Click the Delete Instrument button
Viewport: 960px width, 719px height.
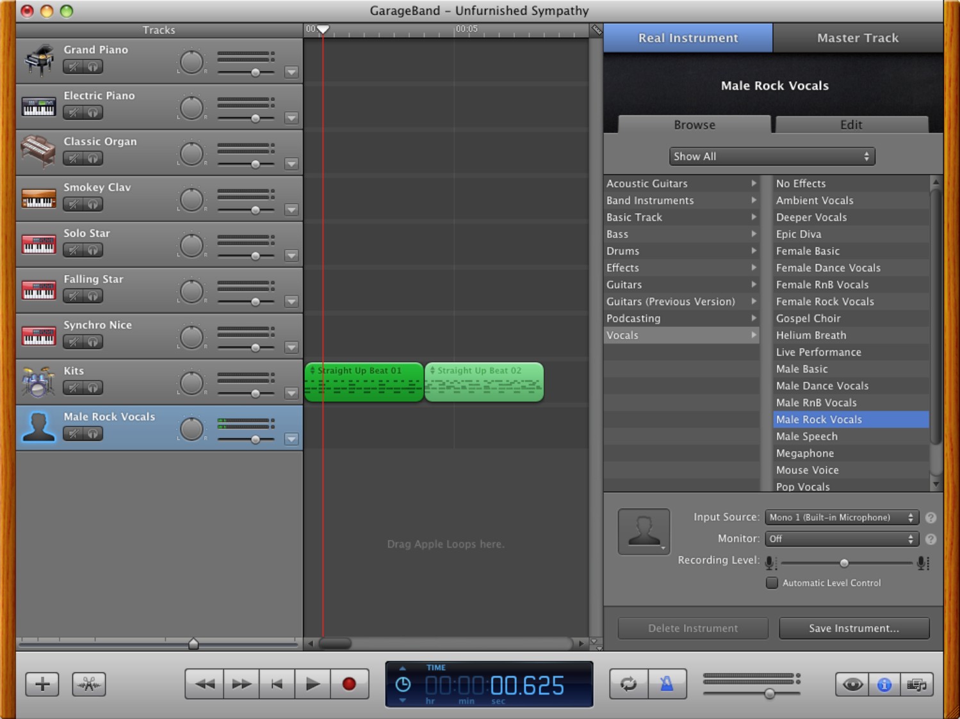tap(693, 628)
